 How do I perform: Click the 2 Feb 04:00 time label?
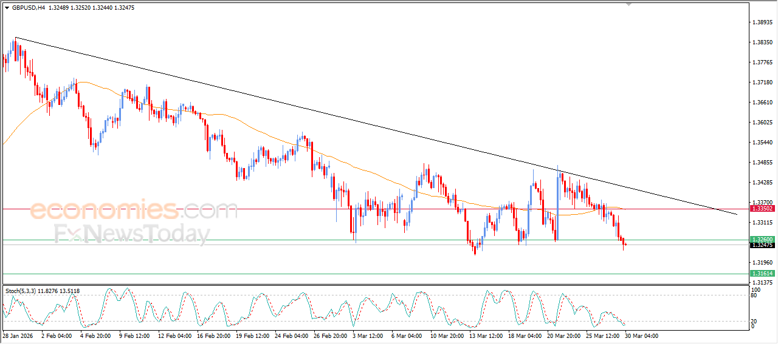[x=57, y=336]
